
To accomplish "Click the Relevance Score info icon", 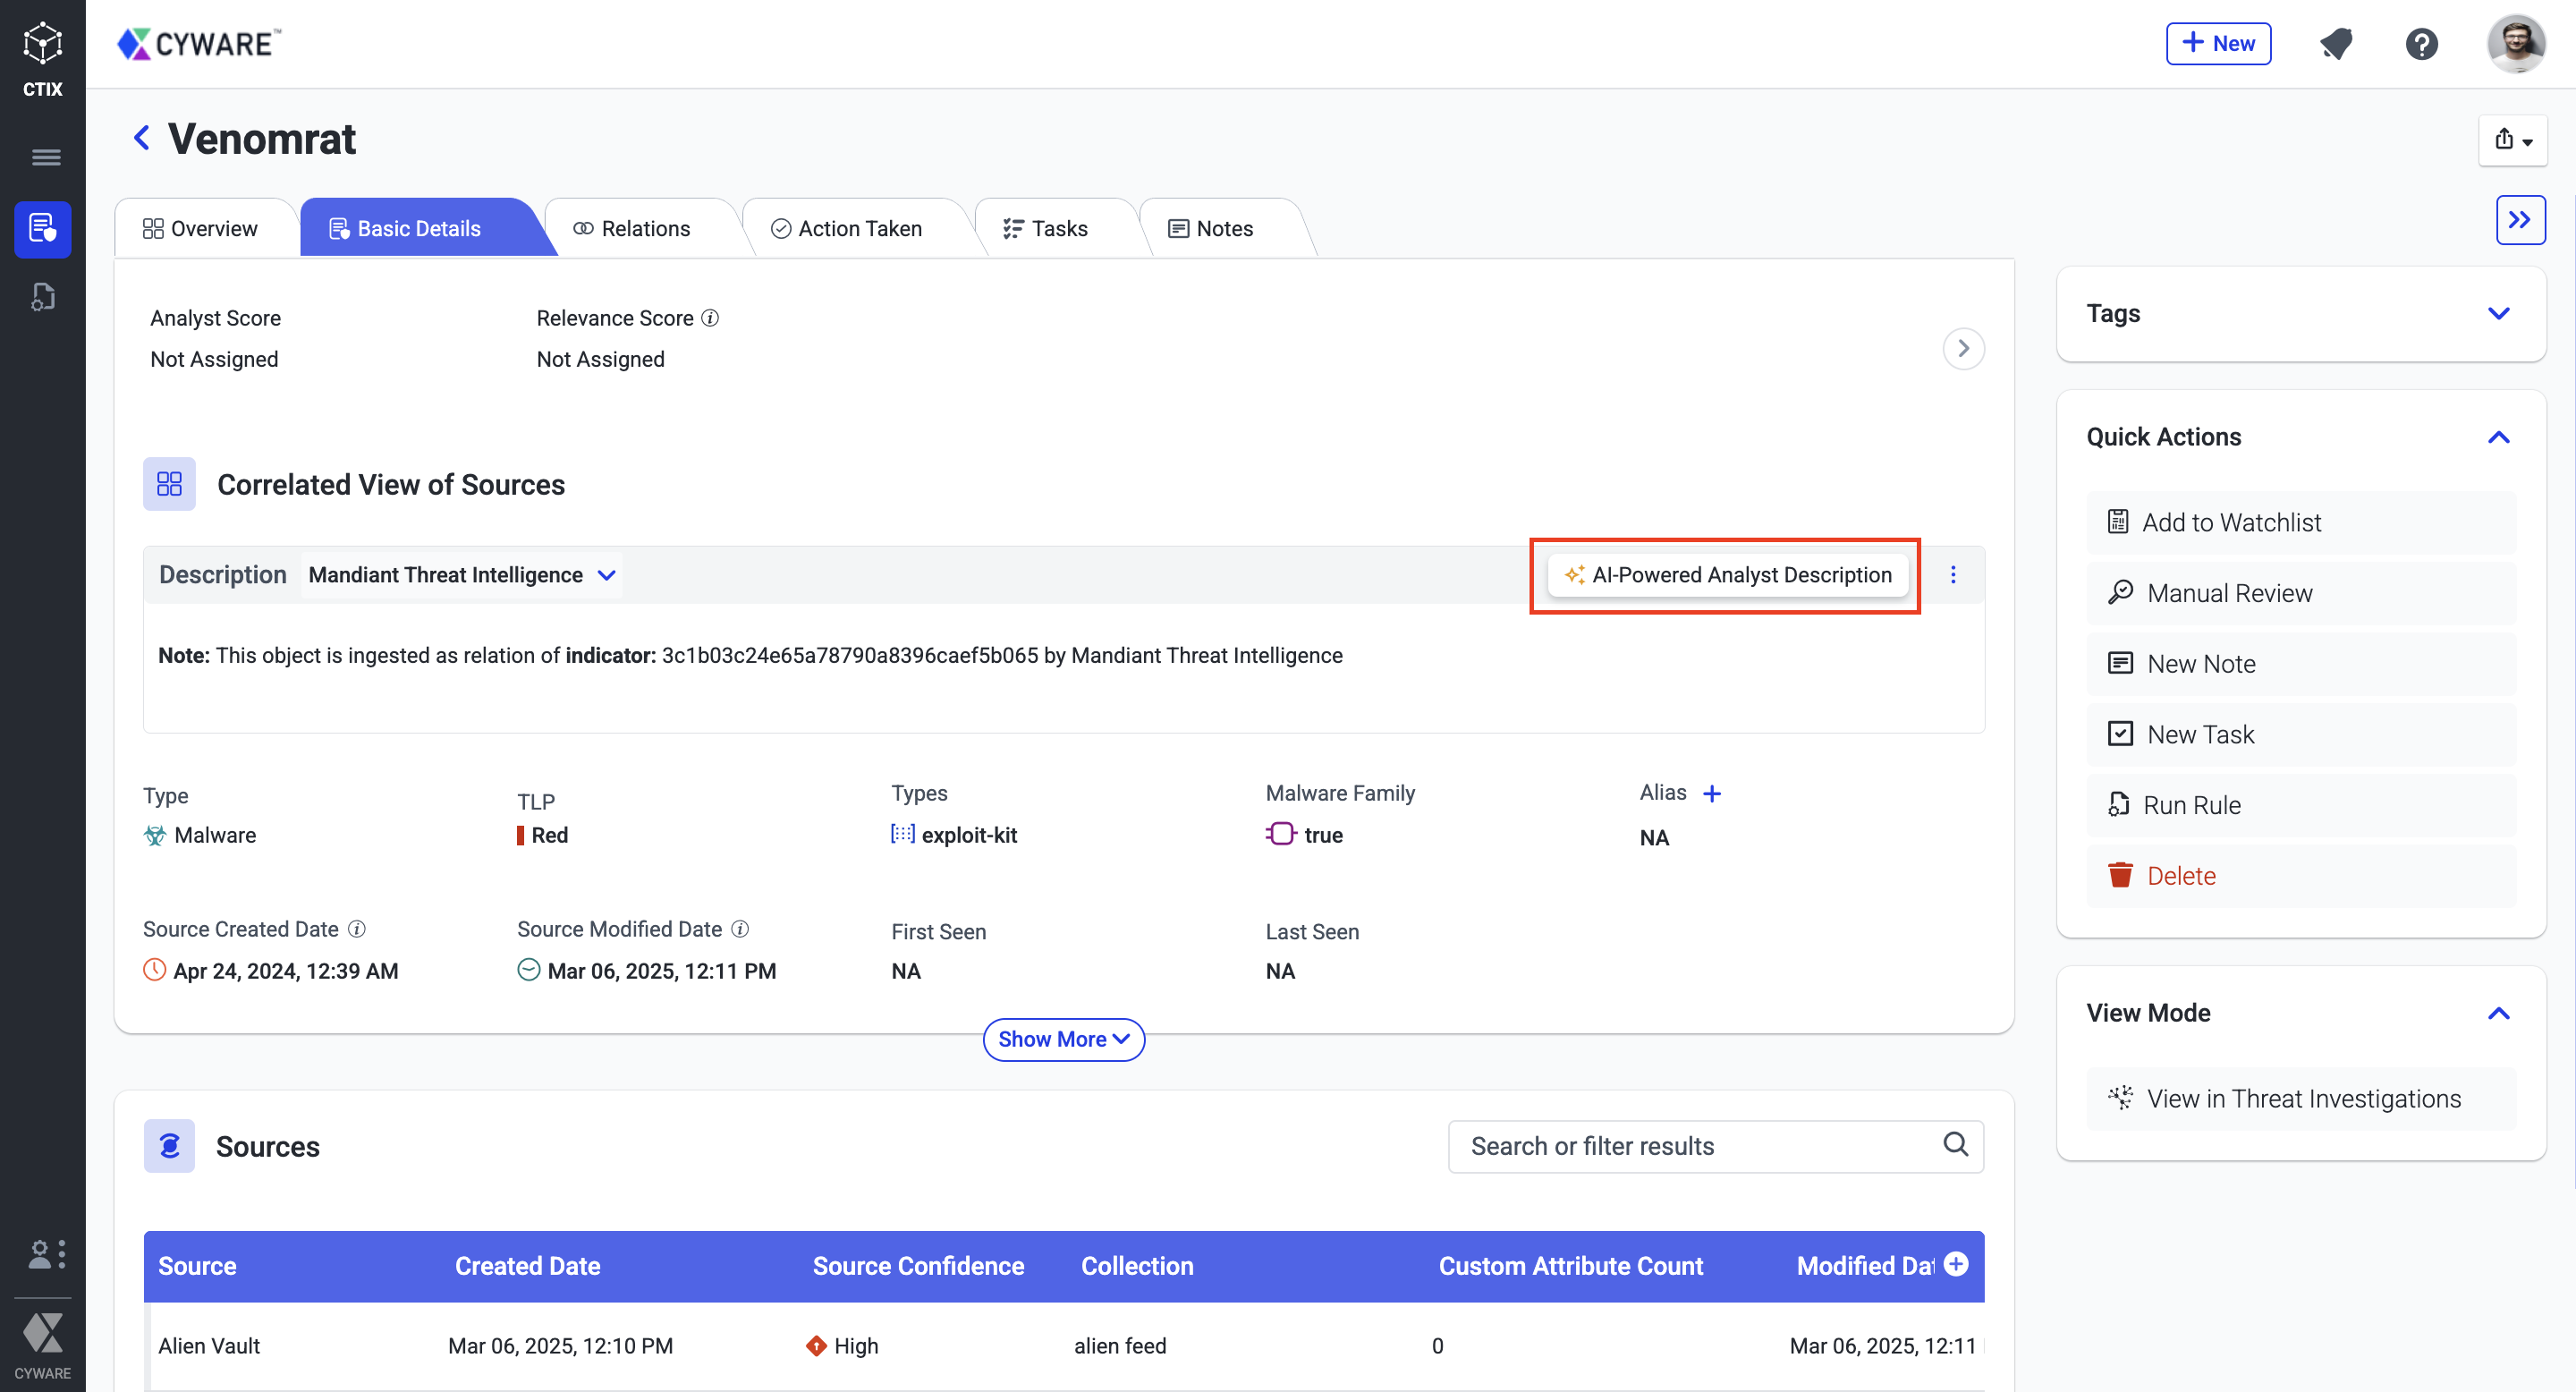I will (710, 318).
